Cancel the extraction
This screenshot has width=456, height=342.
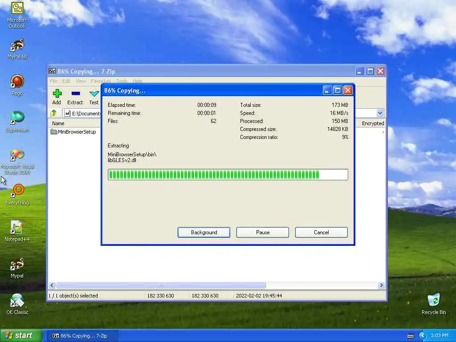coord(322,232)
